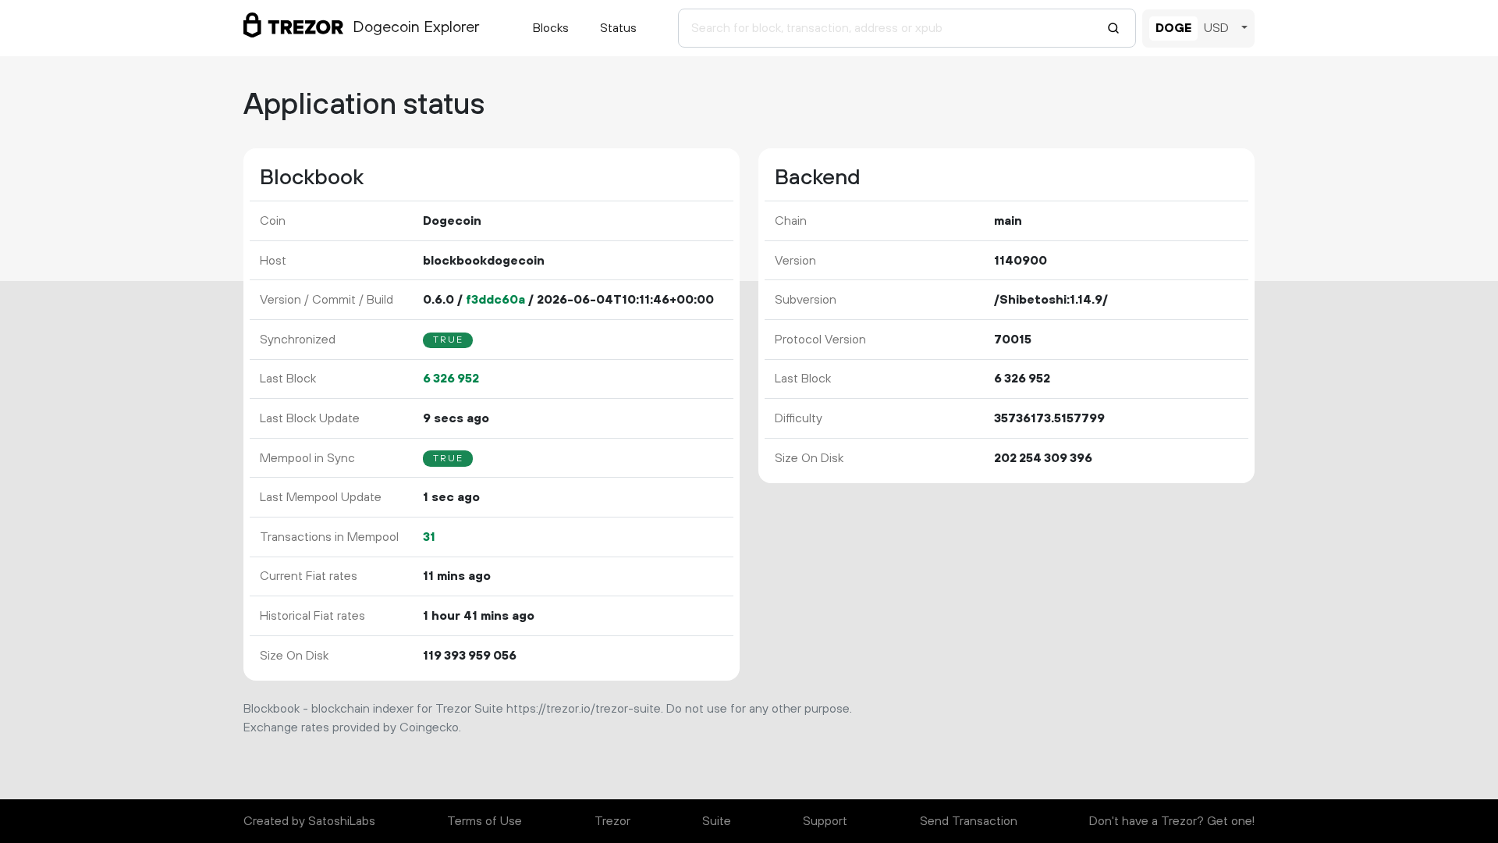
Task: Expand the fiat currency dropdown arrow
Action: [x=1244, y=28]
